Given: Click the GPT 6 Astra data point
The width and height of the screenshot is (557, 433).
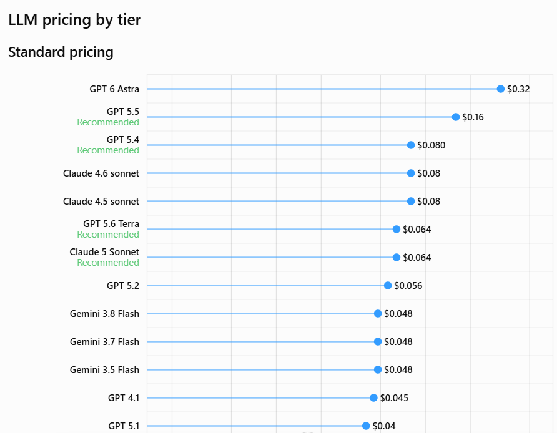Looking at the screenshot, I should pyautogui.click(x=501, y=89).
